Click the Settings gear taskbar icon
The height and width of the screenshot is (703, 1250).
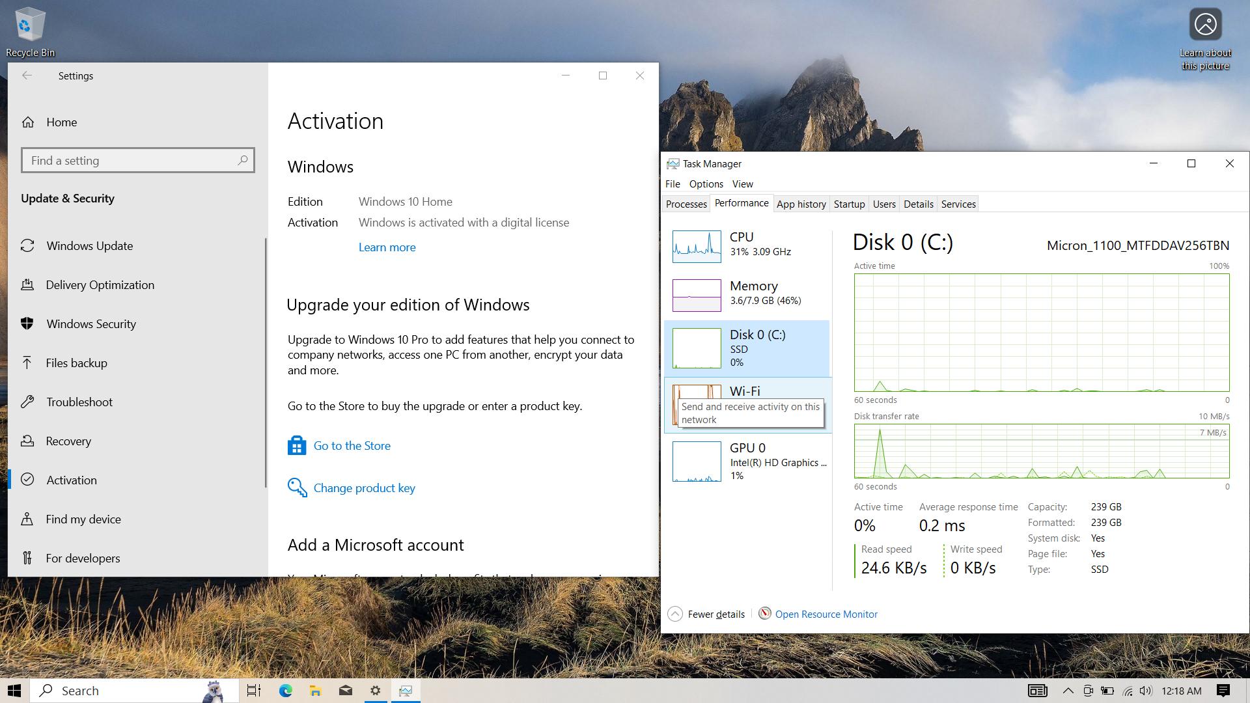tap(375, 691)
